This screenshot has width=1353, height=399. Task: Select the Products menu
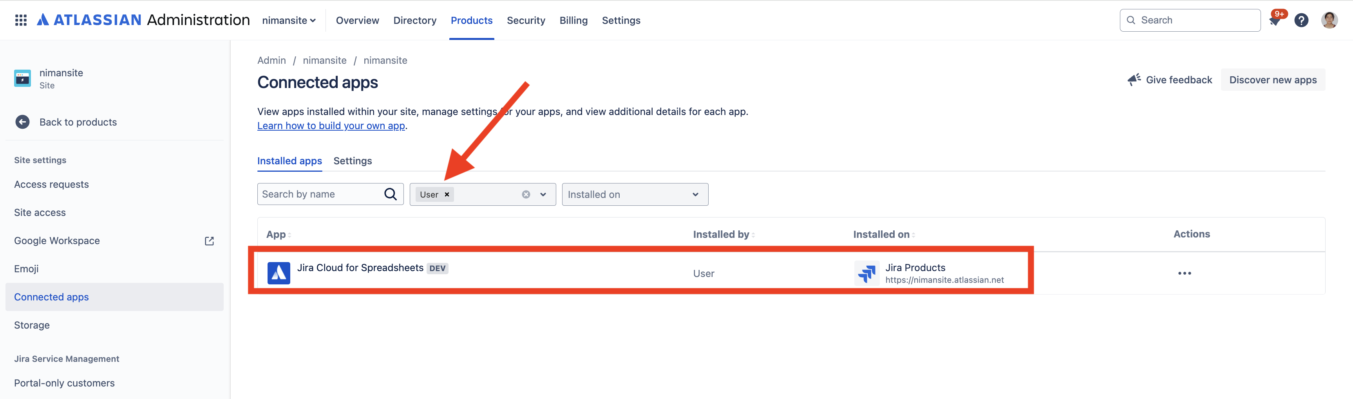point(472,20)
